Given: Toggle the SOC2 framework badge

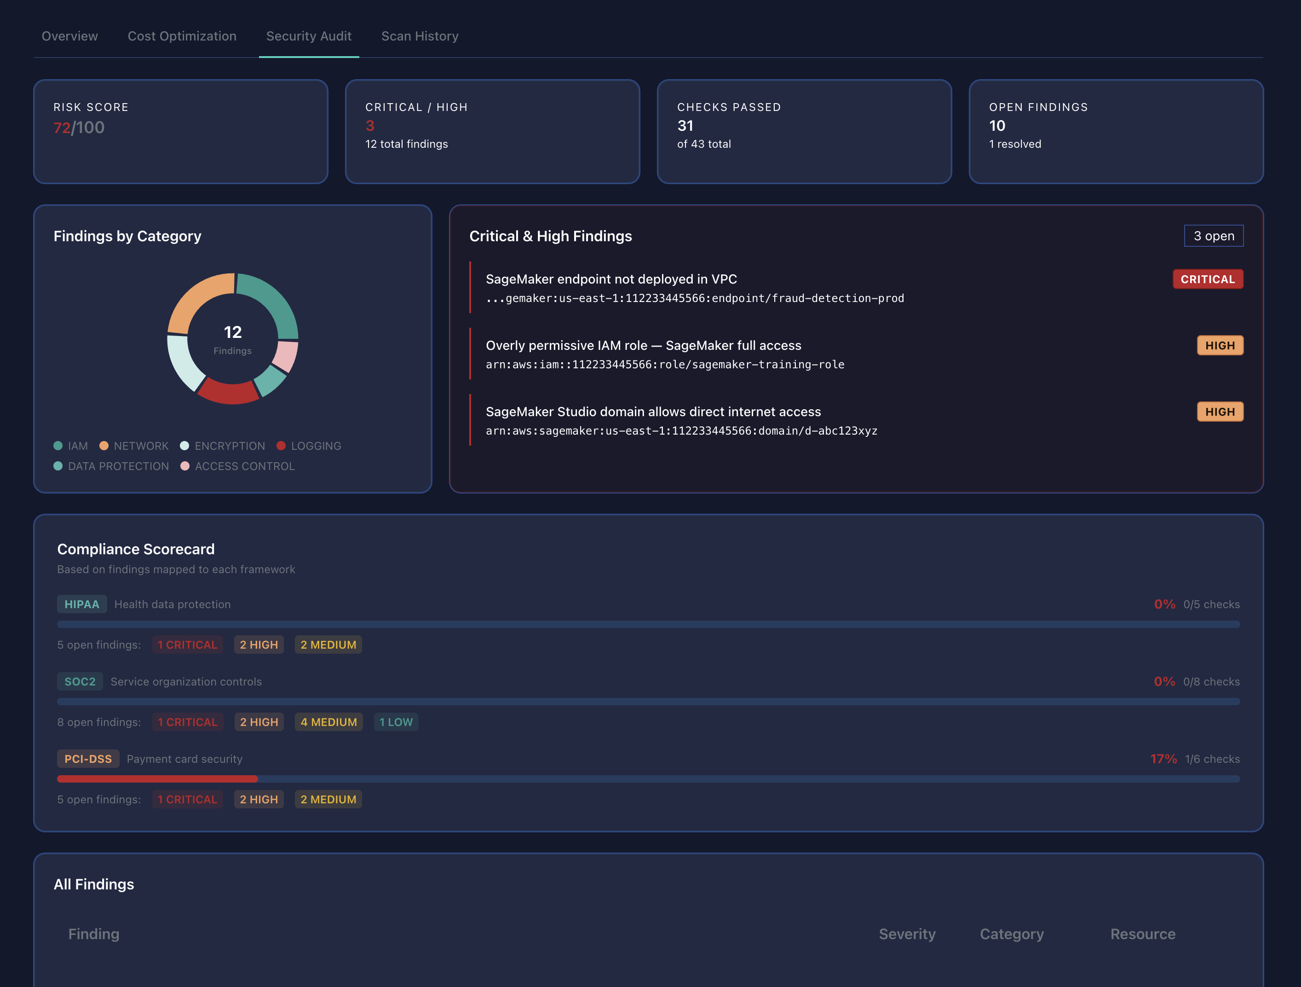Looking at the screenshot, I should (x=80, y=681).
